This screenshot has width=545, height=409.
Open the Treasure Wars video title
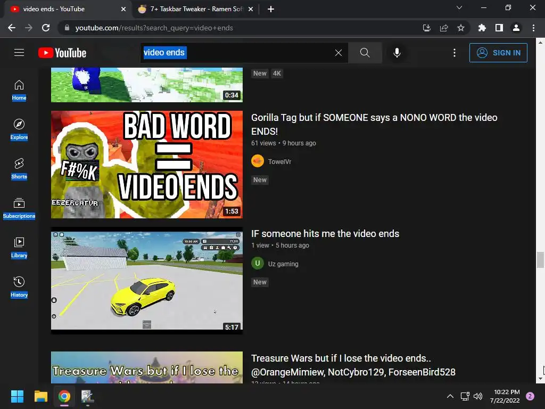[353, 365]
